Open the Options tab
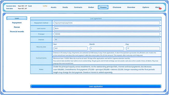 146,7
